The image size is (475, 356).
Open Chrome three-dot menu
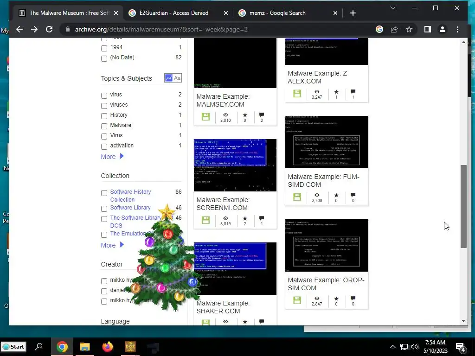pos(457,29)
